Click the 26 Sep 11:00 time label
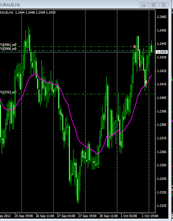 tap(45, 216)
